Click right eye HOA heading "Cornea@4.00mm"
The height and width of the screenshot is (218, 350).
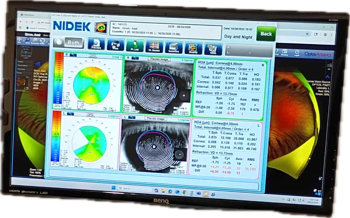pyautogui.click(x=229, y=64)
